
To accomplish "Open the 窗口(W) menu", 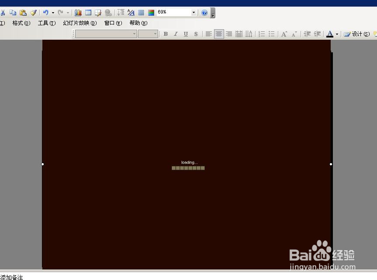I will click(113, 23).
